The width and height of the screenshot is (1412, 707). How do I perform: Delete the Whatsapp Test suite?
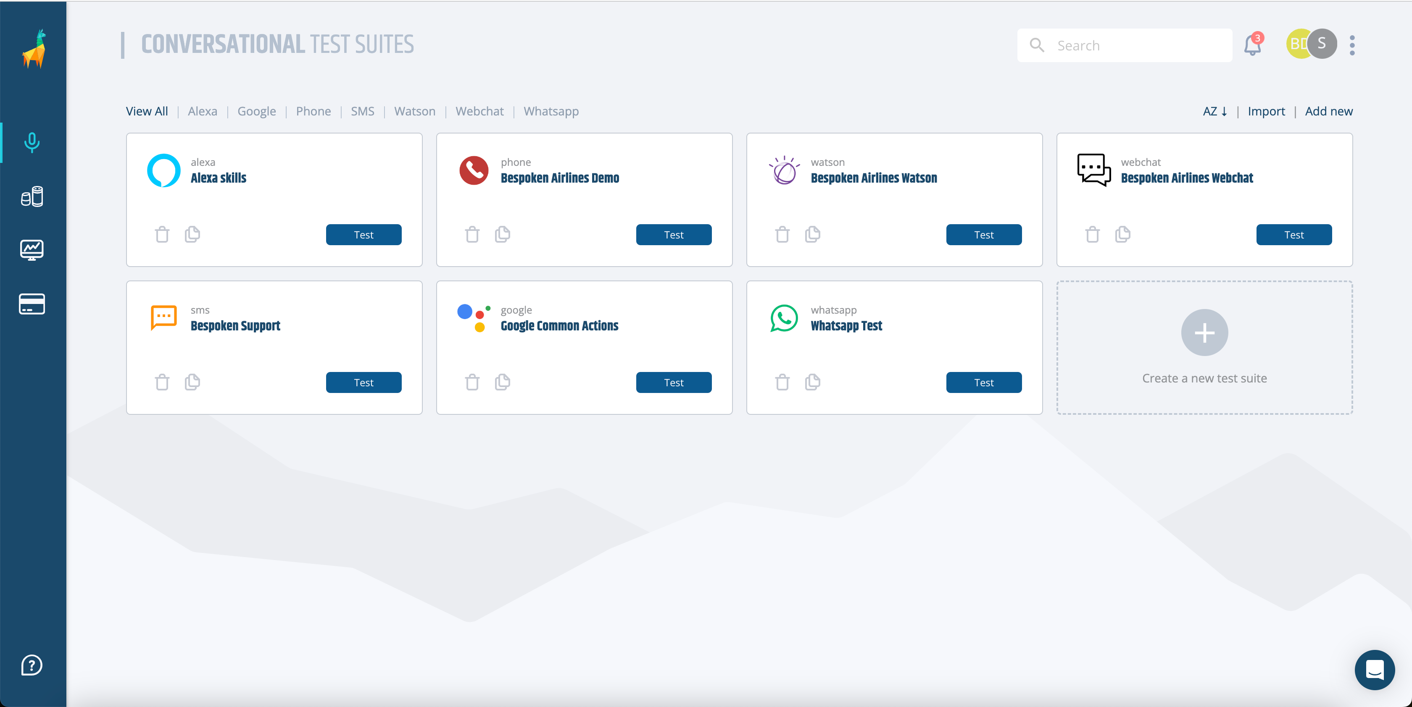[x=783, y=382]
